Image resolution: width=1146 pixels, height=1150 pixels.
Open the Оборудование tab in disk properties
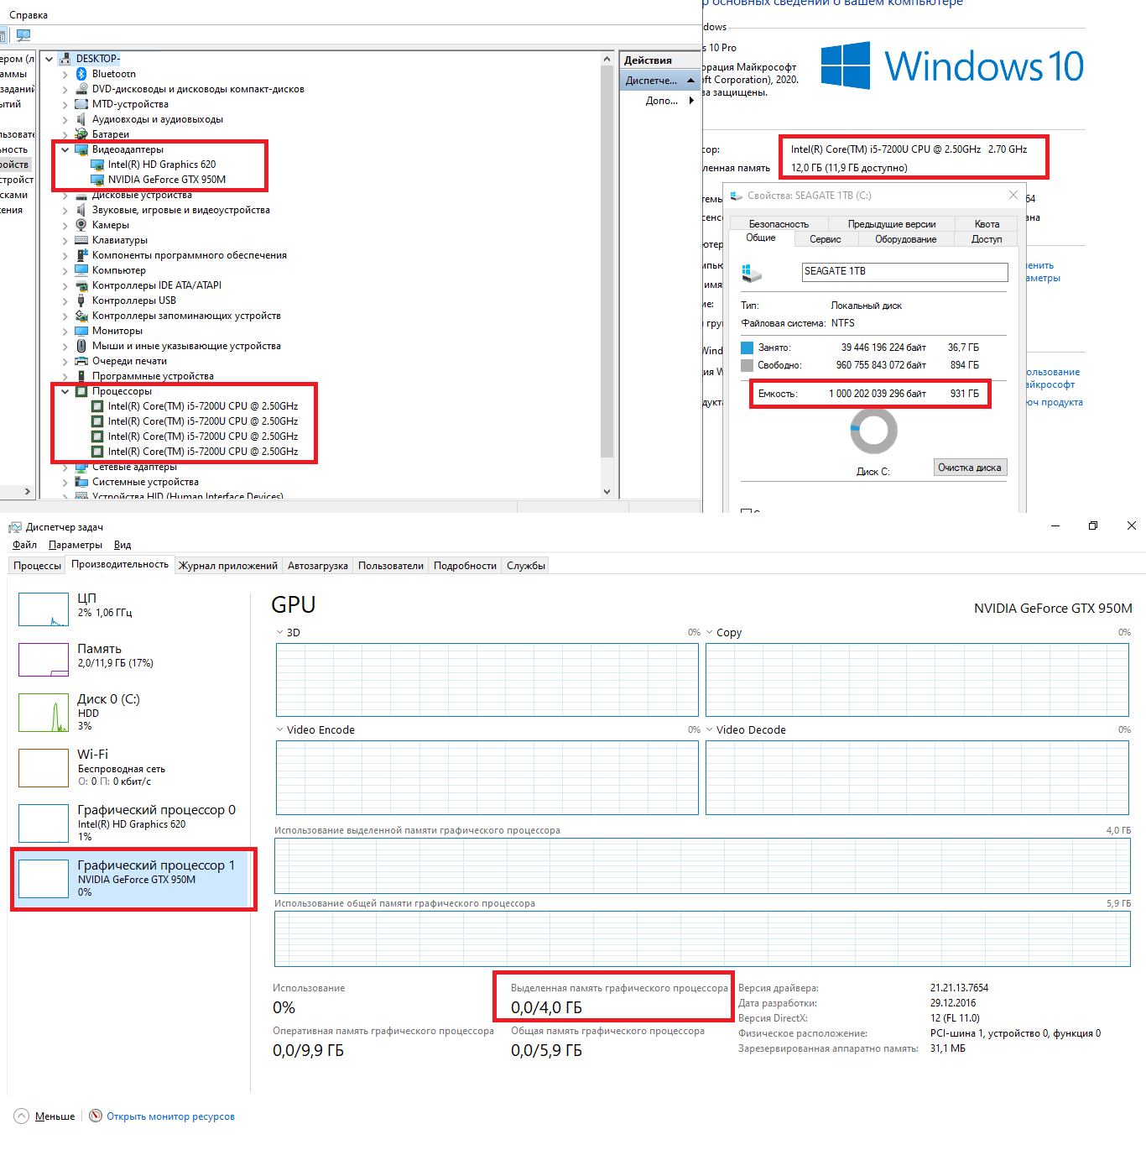point(906,239)
